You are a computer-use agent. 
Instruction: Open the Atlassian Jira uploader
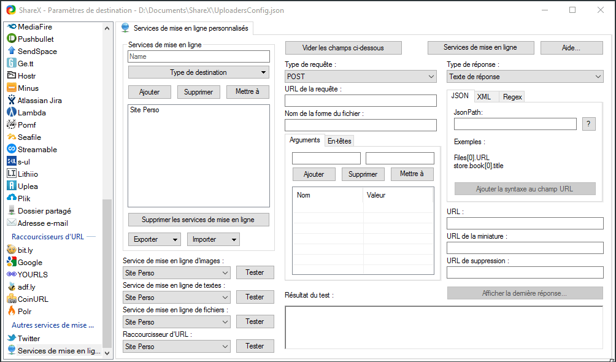(41, 100)
